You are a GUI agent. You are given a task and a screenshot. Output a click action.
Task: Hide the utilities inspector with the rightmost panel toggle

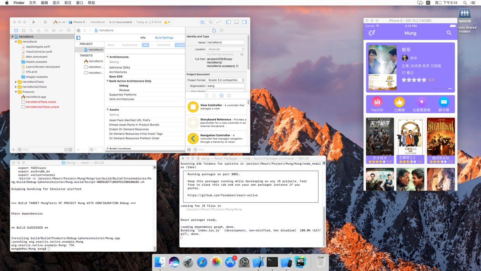(x=244, y=22)
